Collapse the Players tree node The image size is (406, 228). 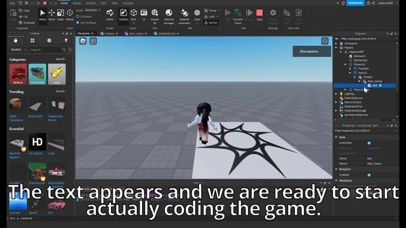pyautogui.click(x=336, y=47)
